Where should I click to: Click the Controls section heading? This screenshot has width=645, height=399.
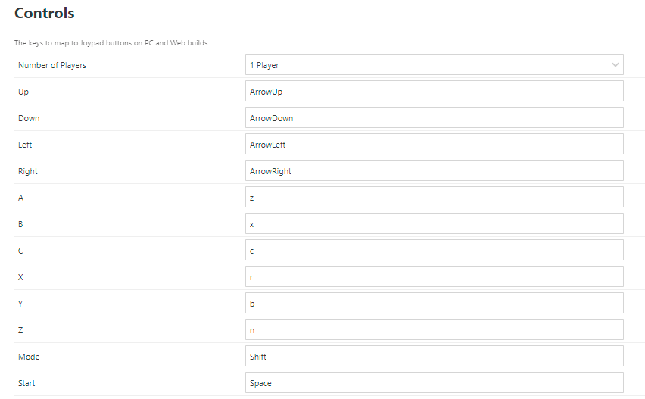point(45,14)
